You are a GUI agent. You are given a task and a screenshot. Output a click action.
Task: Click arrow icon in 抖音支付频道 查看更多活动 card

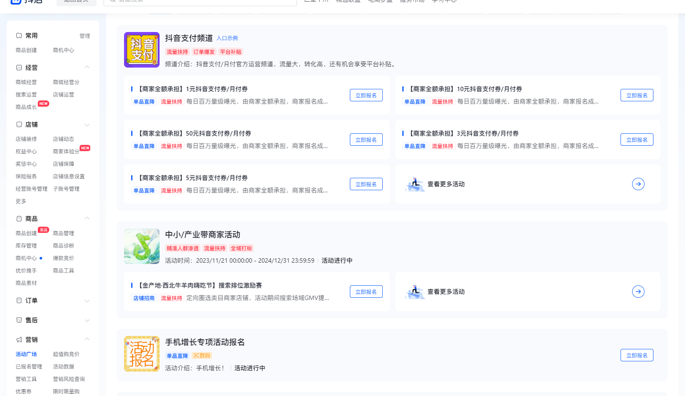(x=638, y=184)
